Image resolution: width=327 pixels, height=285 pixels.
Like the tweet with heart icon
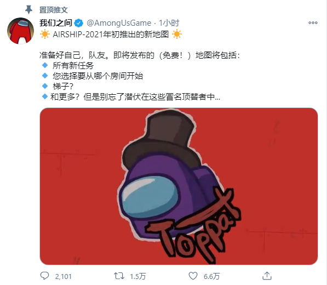point(193,276)
